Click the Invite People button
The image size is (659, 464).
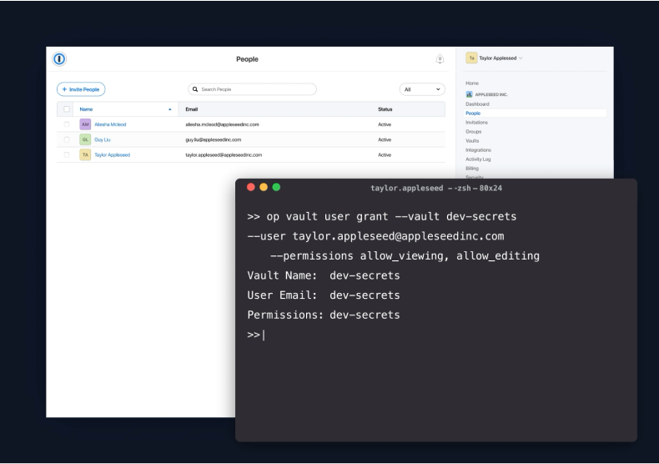(x=81, y=89)
